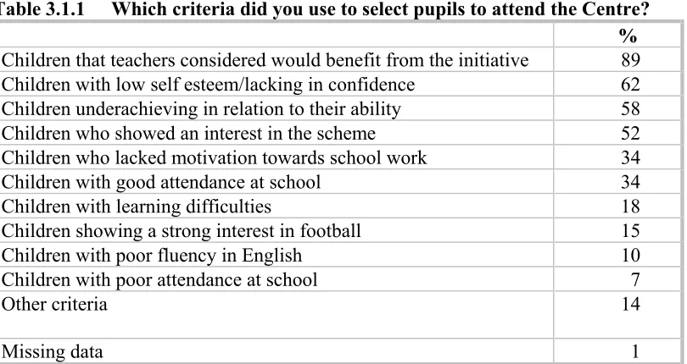
Task: Select the '%' column header
Action: 628,36
